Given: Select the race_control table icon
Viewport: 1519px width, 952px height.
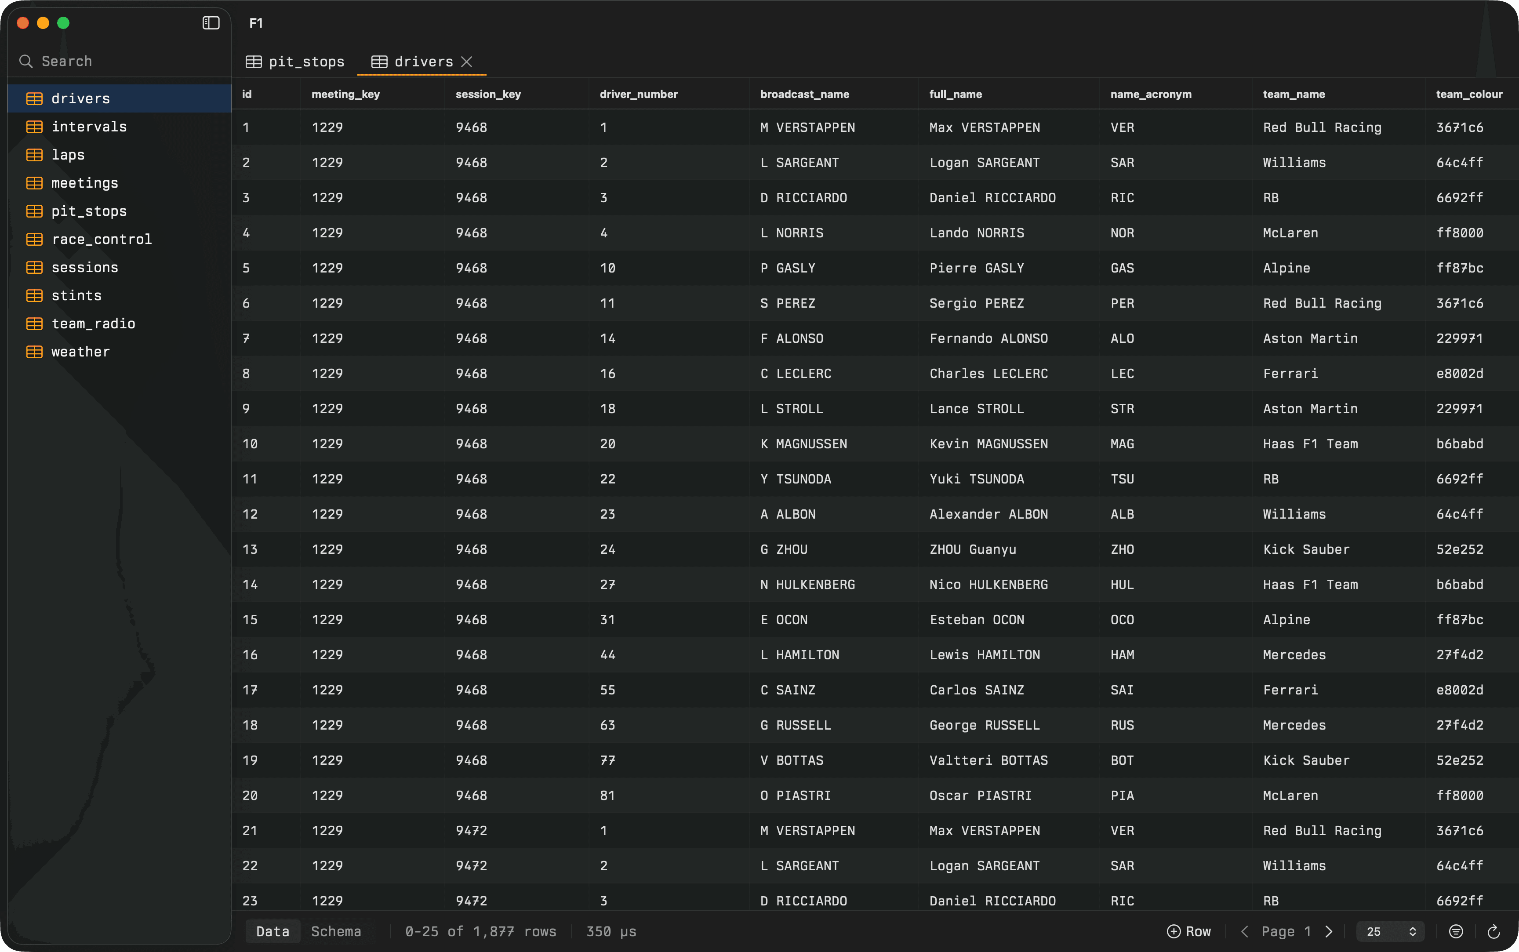Looking at the screenshot, I should pos(33,239).
